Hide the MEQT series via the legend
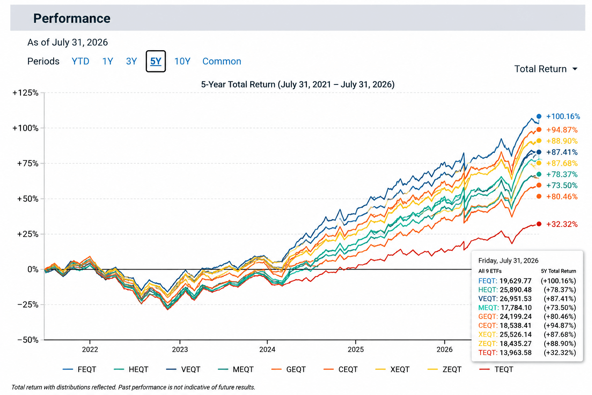Viewport: 592px width, 395px height. pos(235,370)
